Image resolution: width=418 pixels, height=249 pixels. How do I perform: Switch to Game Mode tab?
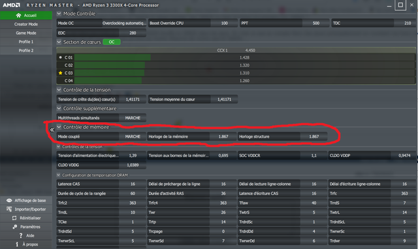coord(26,33)
